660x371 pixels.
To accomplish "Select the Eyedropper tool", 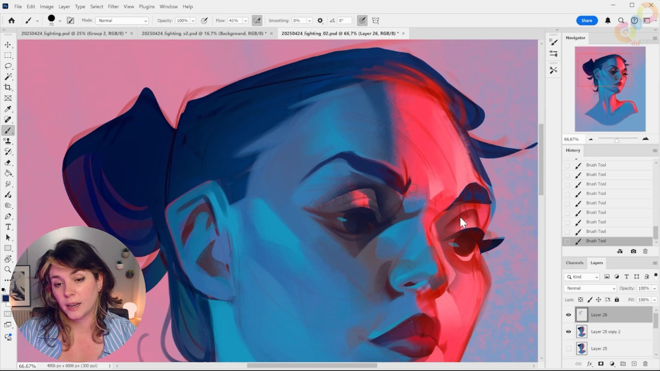I will tap(8, 109).
